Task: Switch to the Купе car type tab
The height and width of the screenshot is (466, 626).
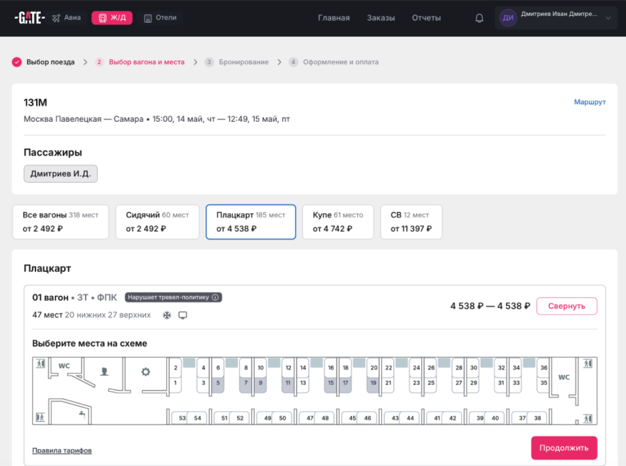Action: tap(337, 222)
